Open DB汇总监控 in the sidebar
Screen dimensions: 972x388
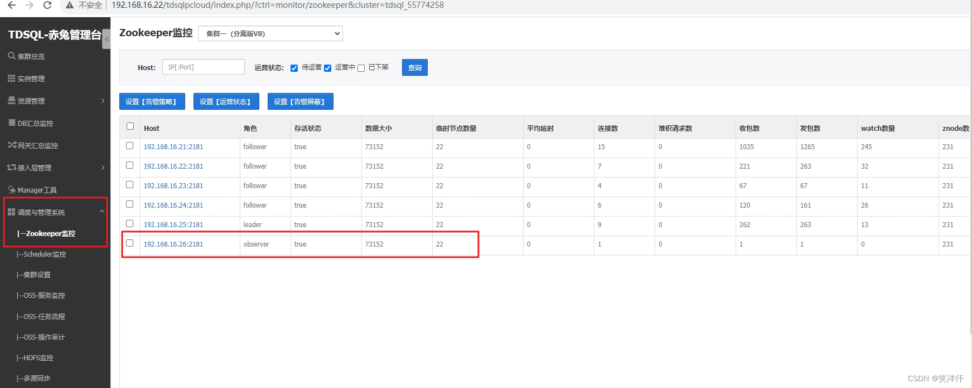click(36, 123)
